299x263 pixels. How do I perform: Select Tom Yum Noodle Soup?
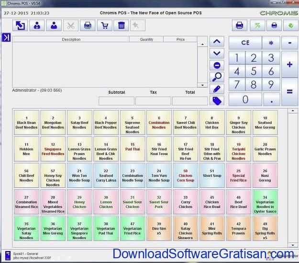point(159,175)
